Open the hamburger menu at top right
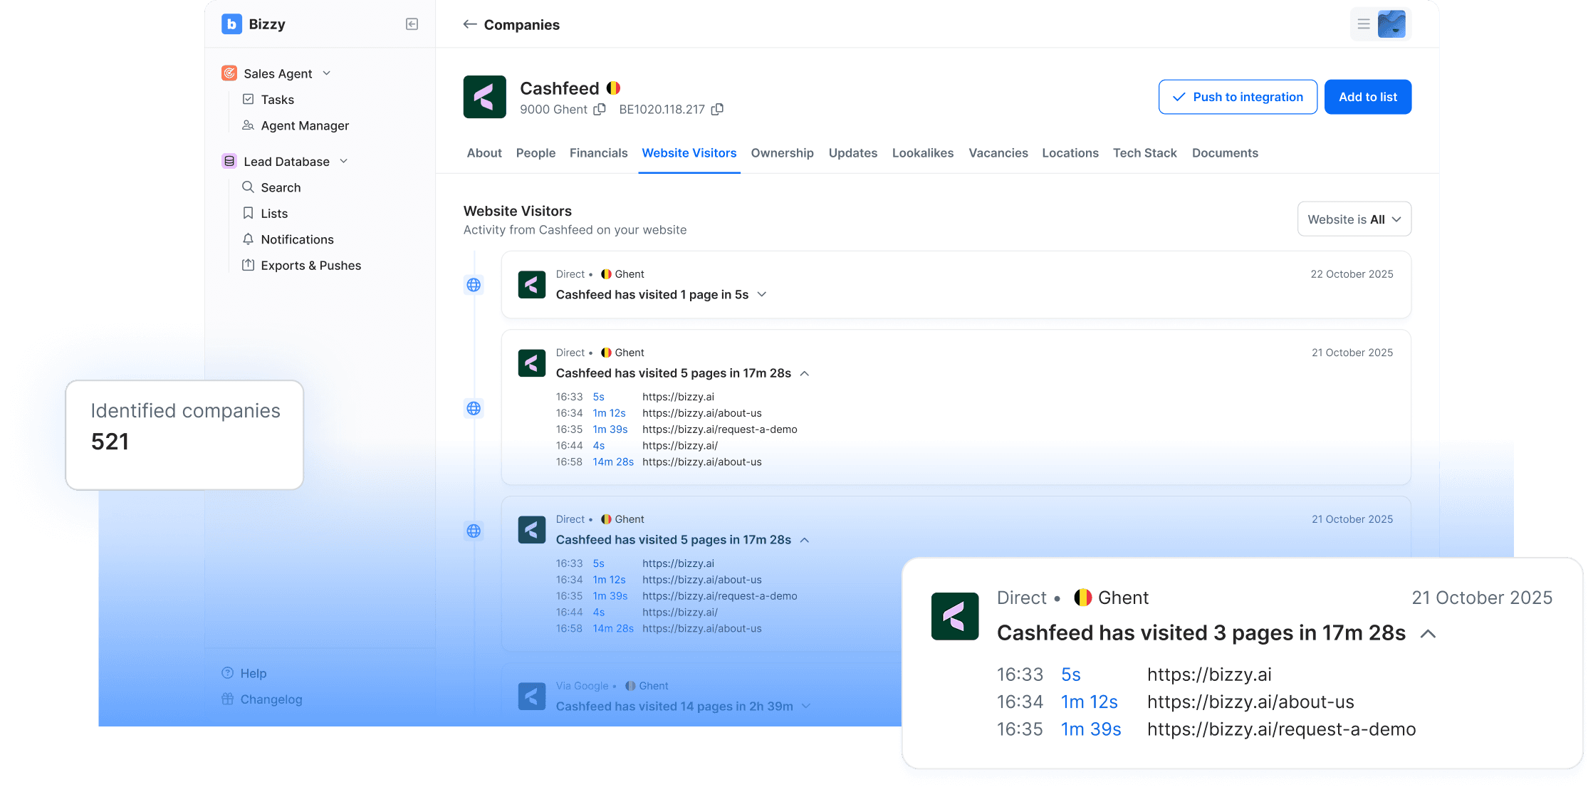 point(1363,24)
